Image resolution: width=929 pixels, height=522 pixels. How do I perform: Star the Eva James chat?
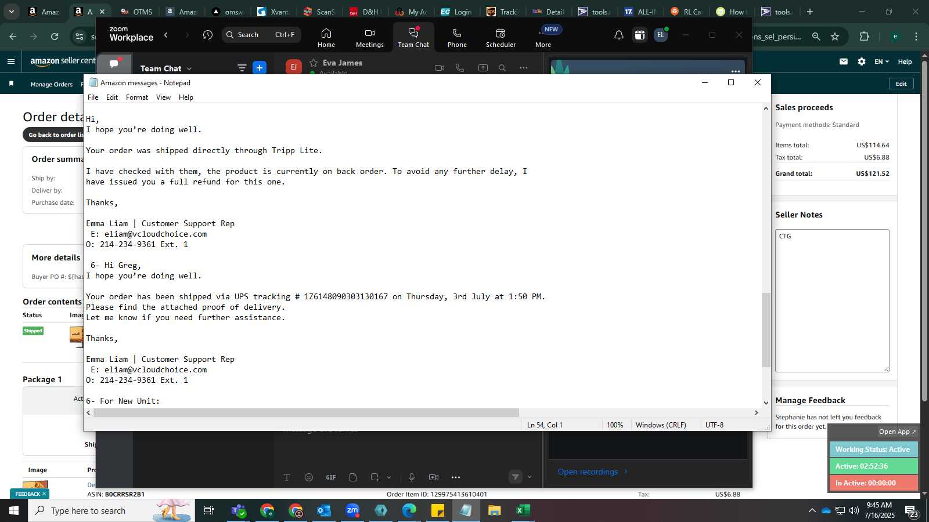[x=314, y=63]
